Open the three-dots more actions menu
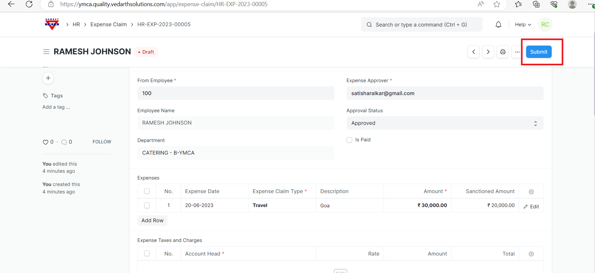Viewport: 595px width, 273px height. click(x=517, y=52)
